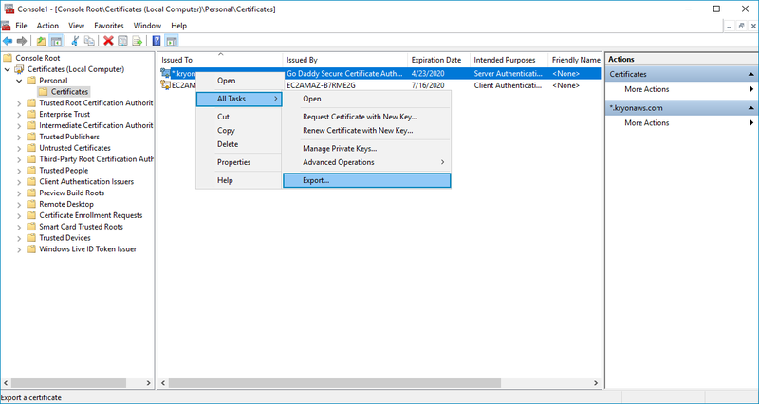Screen dimensions: 759x404
Task: Expand the Trusted Publishers folder
Action: [x=19, y=137]
